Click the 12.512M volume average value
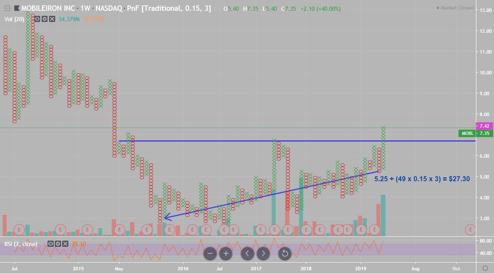 pyautogui.click(x=93, y=19)
